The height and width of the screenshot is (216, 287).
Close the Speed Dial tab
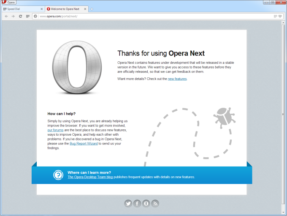point(41,9)
